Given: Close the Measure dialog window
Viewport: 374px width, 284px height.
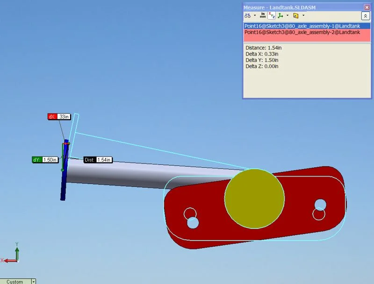Looking at the screenshot, I should point(367,7).
